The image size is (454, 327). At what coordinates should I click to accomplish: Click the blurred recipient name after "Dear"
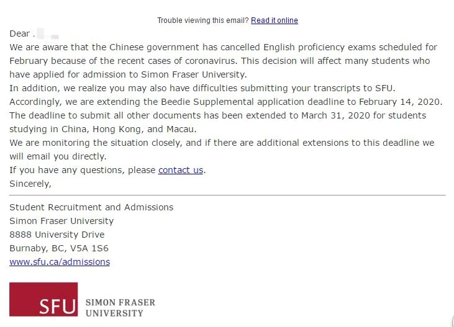point(47,34)
